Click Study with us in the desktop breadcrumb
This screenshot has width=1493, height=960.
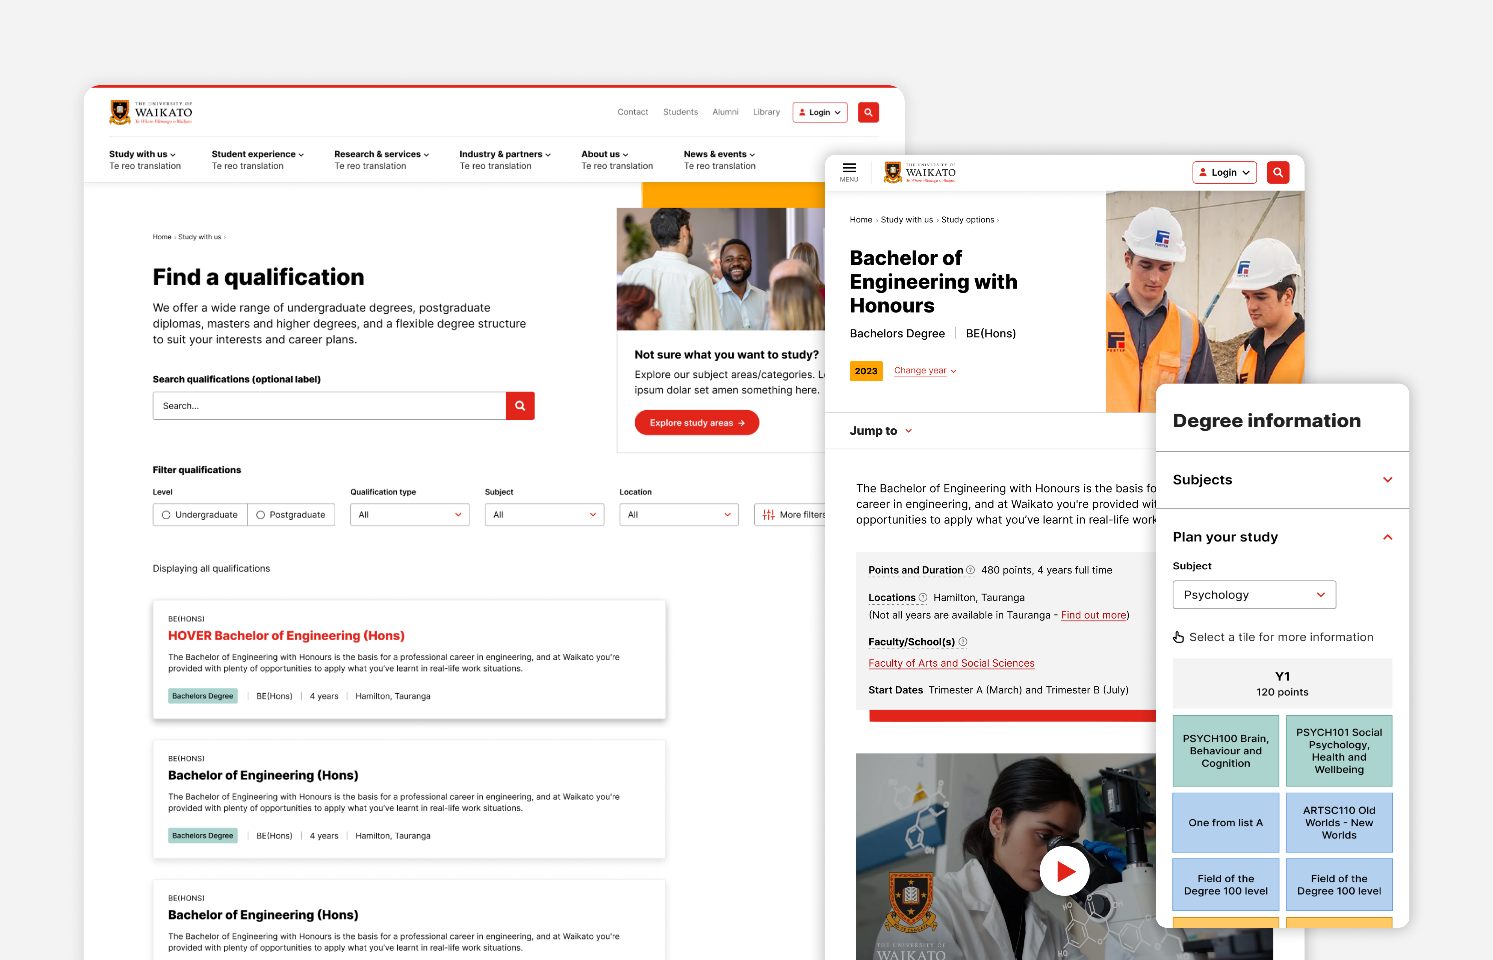[199, 237]
